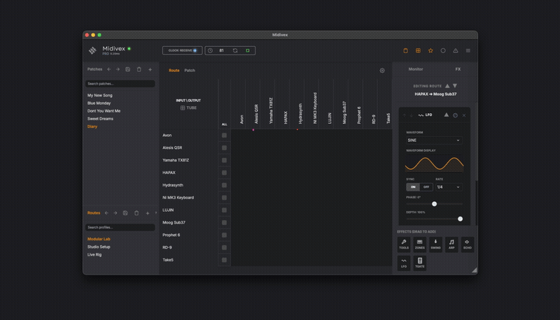Select the Tools effect tile
The height and width of the screenshot is (320, 560).
(x=404, y=245)
